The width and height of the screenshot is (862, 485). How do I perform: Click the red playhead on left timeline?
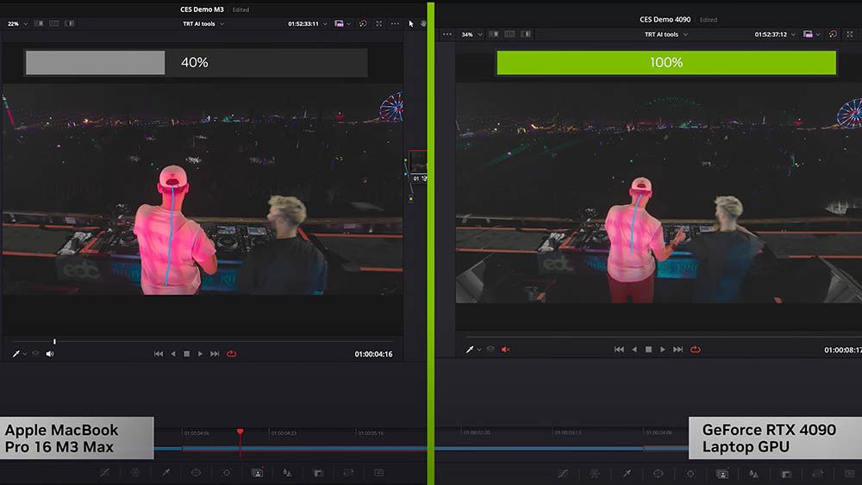[x=240, y=432]
